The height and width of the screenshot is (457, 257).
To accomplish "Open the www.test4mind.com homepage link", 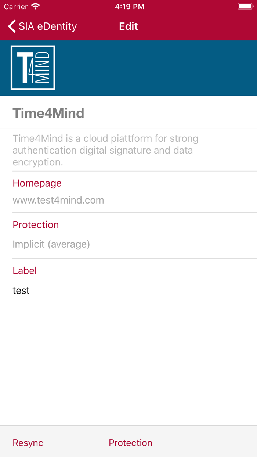I will tap(58, 200).
